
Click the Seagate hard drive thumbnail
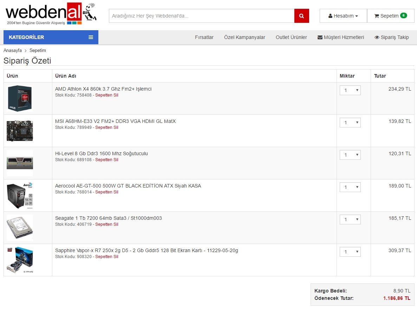pyautogui.click(x=20, y=228)
